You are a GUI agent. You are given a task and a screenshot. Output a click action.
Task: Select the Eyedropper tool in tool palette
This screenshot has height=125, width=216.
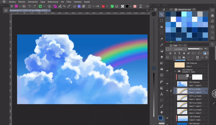[161, 45]
